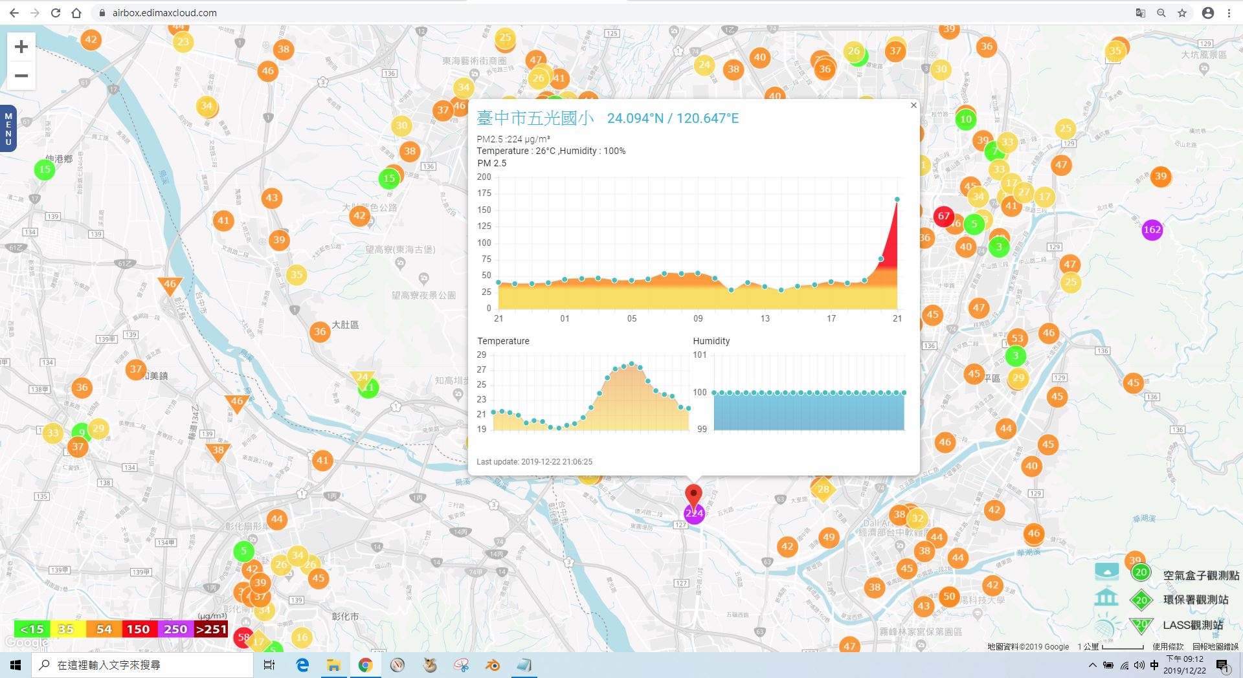The image size is (1243, 678).
Task: Select the yellow triangle 24 LASS marker
Action: (x=362, y=378)
